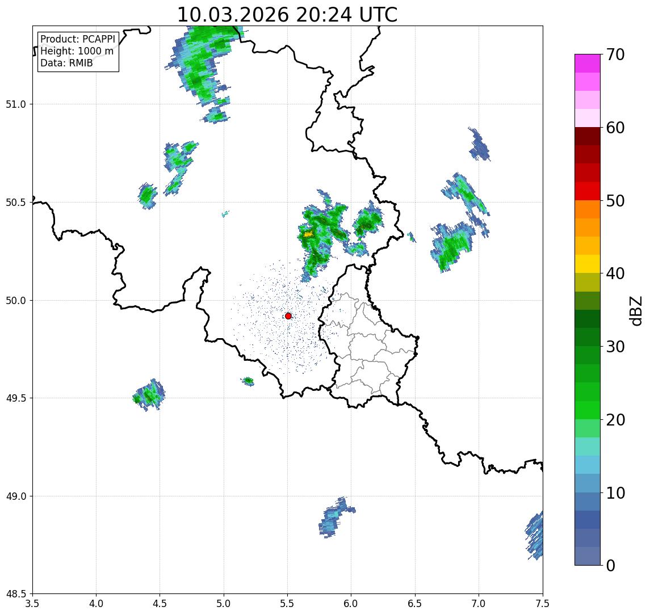Click the large rain cell at the top near 51.2
650x615 pixels.
(x=203, y=66)
